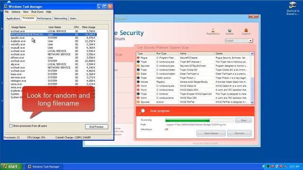
Task: Select the Processes tab
Action: click(28, 18)
